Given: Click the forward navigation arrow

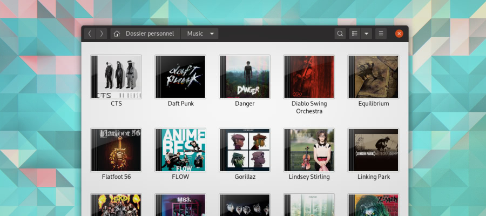Looking at the screenshot, I should click(x=102, y=33).
